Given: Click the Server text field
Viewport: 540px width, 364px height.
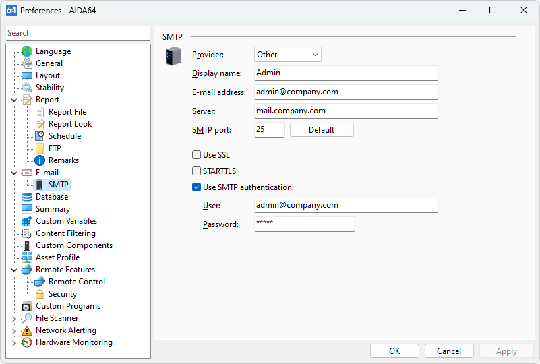Looking at the screenshot, I should click(x=346, y=111).
